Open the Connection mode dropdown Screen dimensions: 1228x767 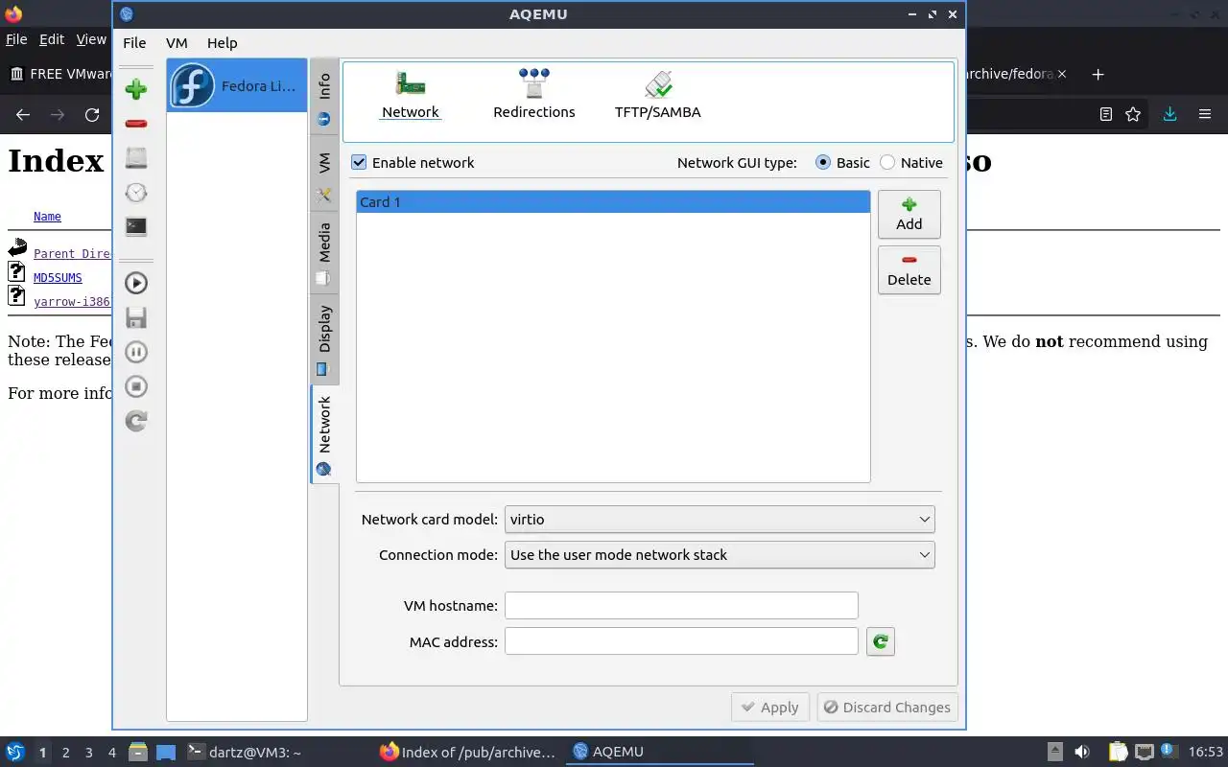point(720,555)
